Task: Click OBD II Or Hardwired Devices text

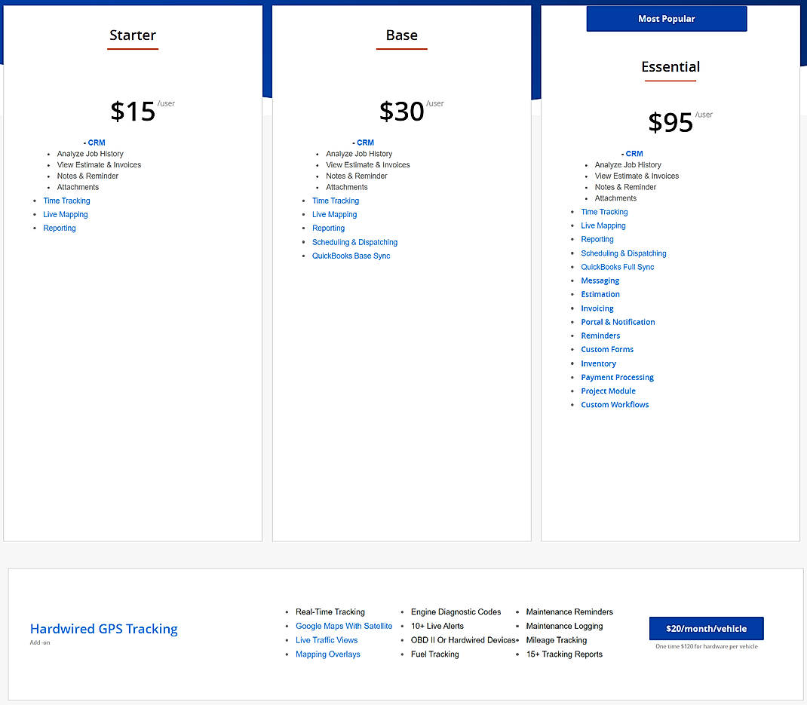Action: tap(462, 640)
